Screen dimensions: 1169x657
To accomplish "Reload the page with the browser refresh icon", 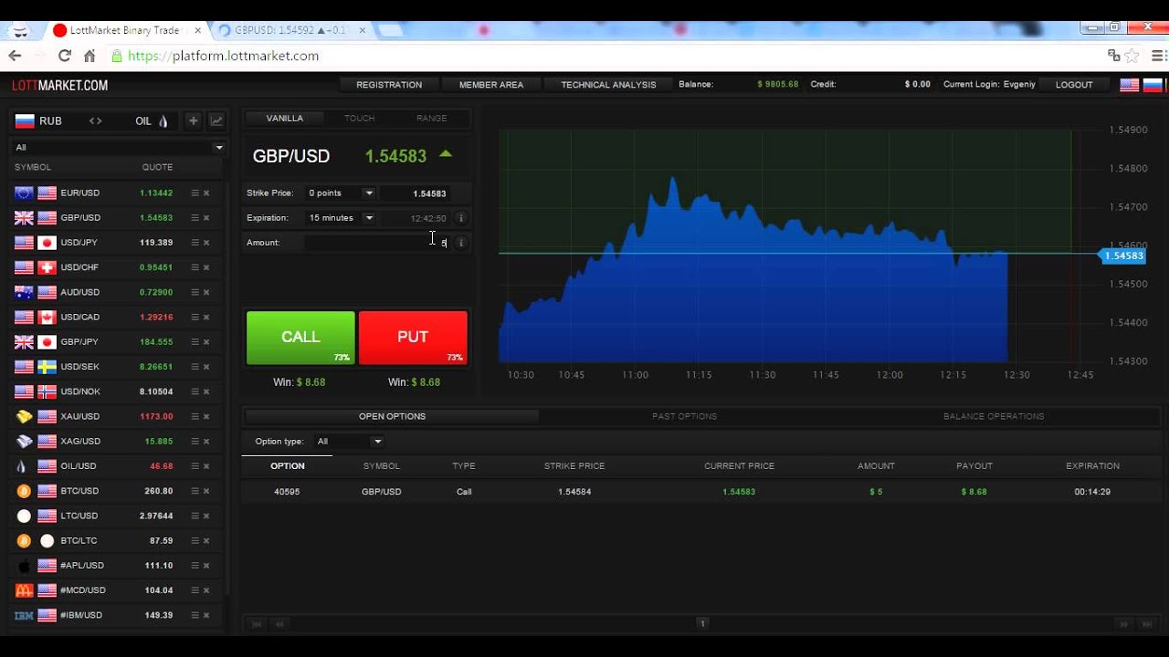I will point(64,56).
